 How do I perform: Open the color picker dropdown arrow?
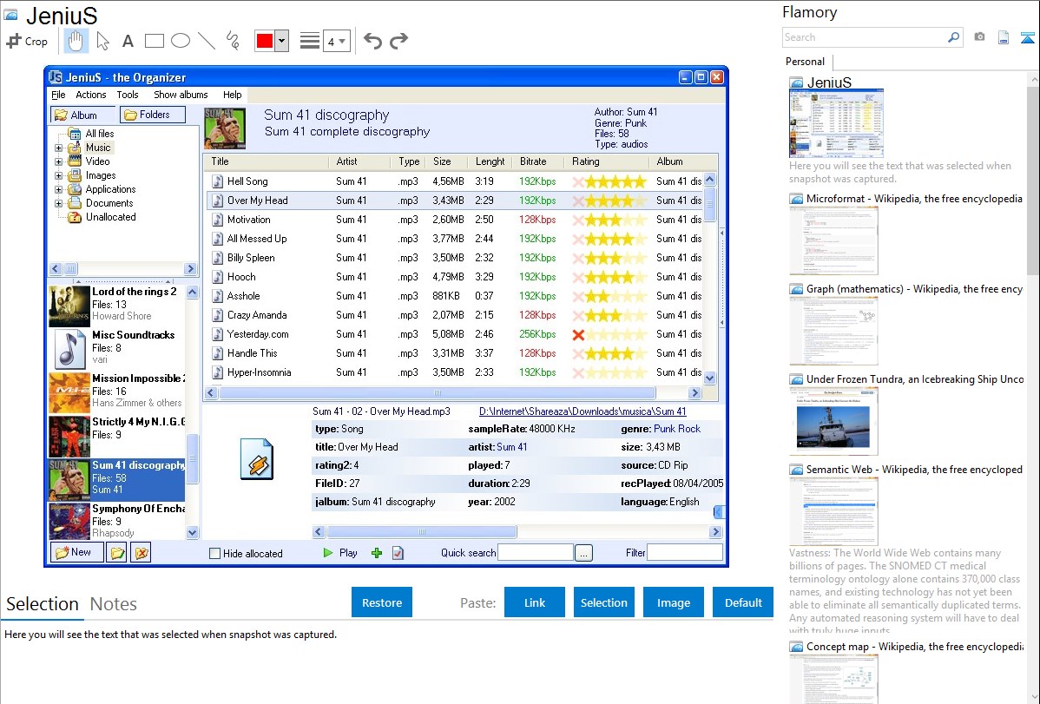tap(281, 41)
